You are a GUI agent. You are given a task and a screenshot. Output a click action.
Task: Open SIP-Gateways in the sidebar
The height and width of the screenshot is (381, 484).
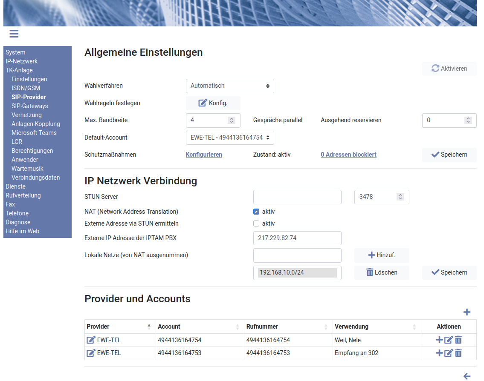pyautogui.click(x=30, y=106)
